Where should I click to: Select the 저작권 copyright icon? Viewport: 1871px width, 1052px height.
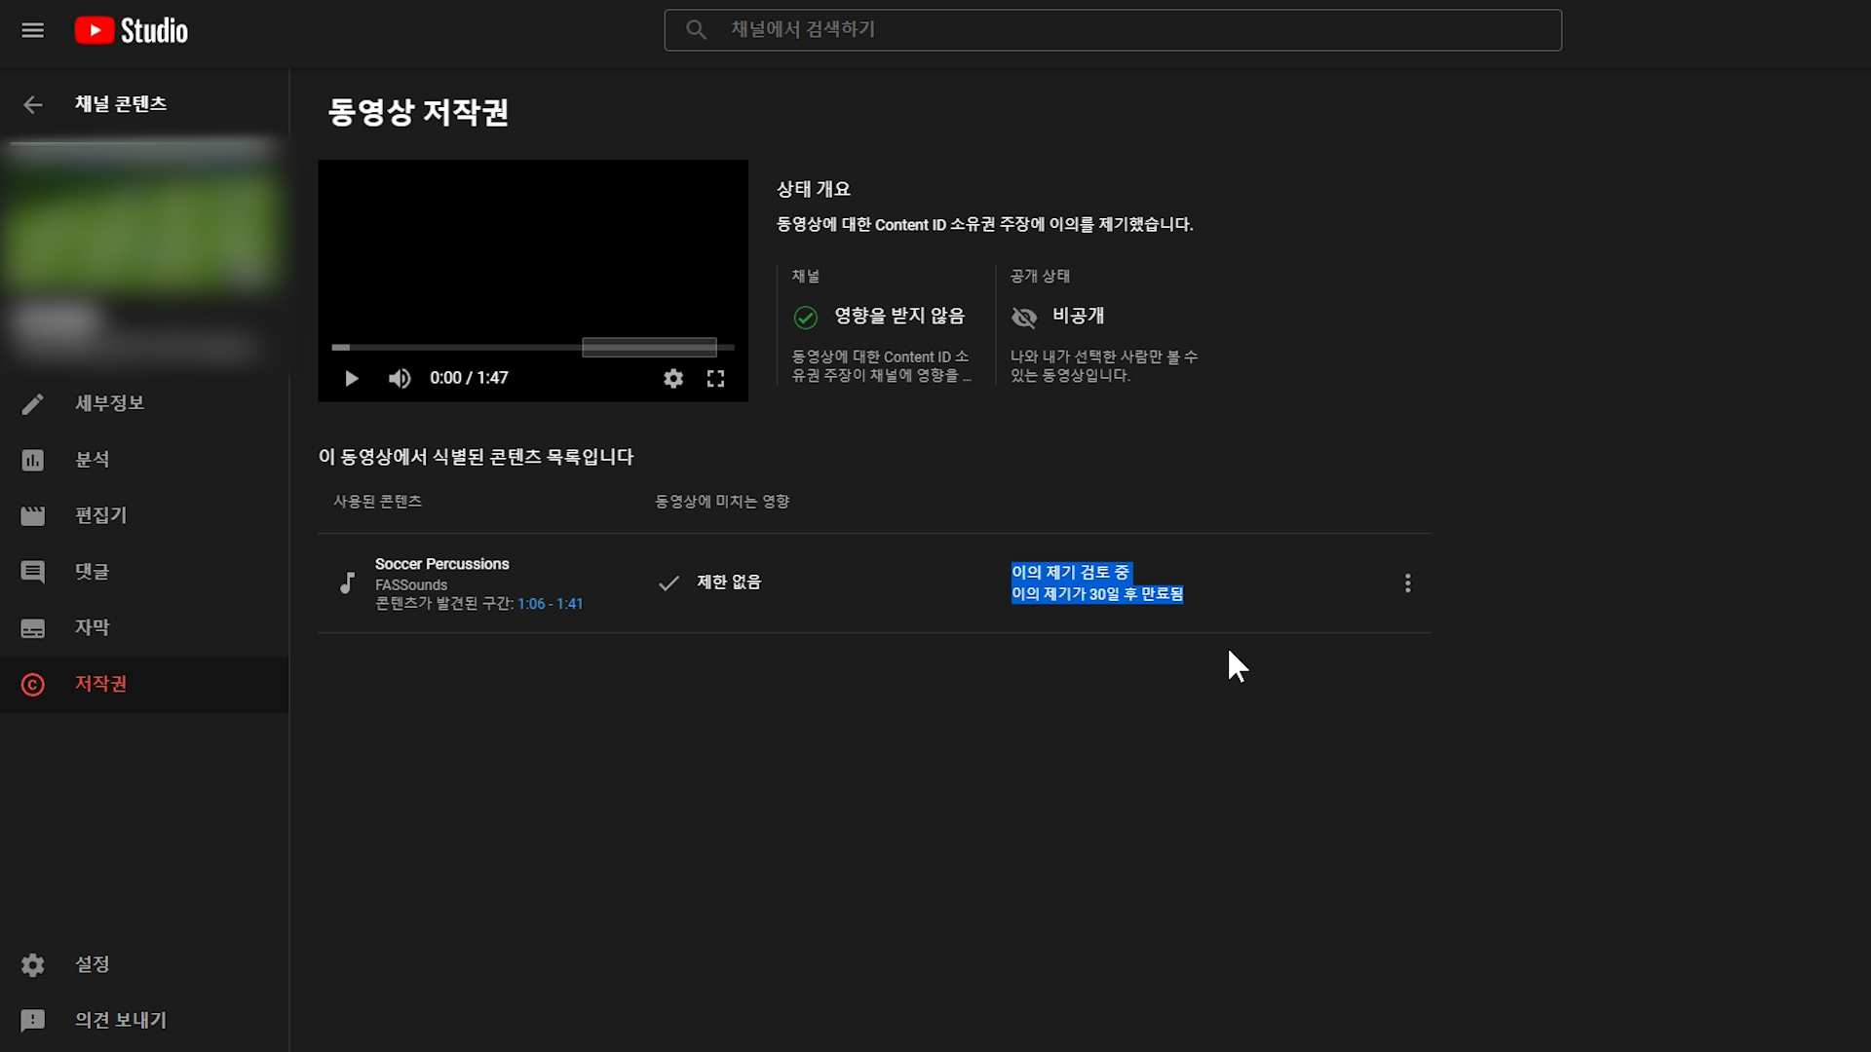(33, 685)
